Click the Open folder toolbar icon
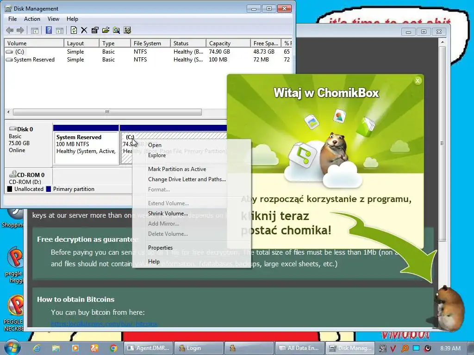Screen dimensions: 474x355 [106, 30]
